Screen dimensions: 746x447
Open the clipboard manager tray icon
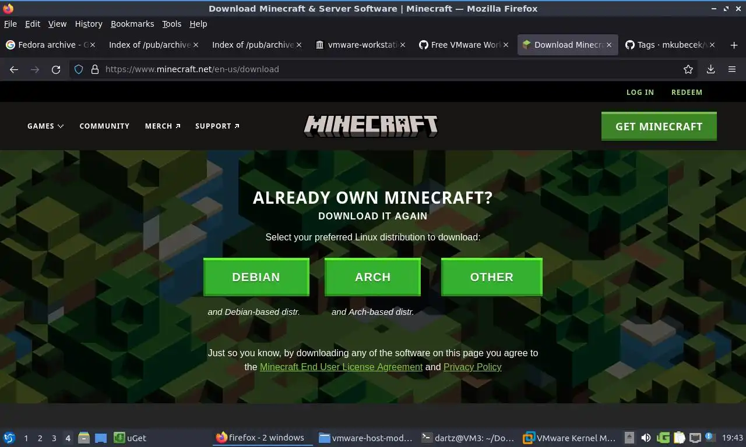pyautogui.click(x=679, y=438)
